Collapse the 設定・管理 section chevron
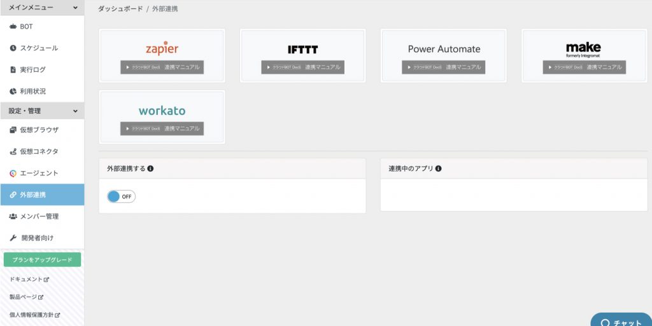The width and height of the screenshot is (652, 326). click(75, 111)
